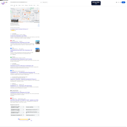
Task: Open the street view photo thumbnail on map
Action: coord(15,21)
